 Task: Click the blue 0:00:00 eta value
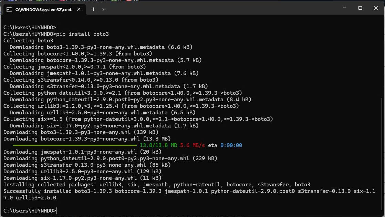(x=231, y=145)
